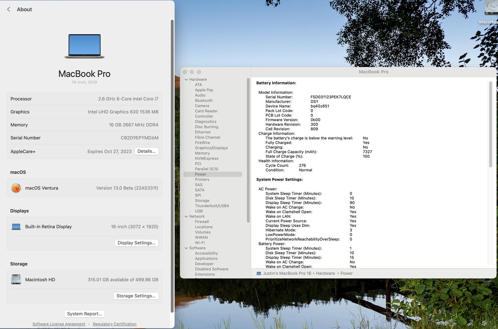The height and width of the screenshot is (329, 498).
Task: Select SATA in sidebar
Action: click(200, 190)
